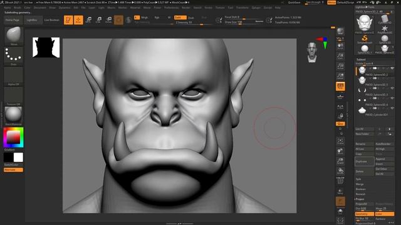Select the Cylinder3D tool

pos(385,19)
